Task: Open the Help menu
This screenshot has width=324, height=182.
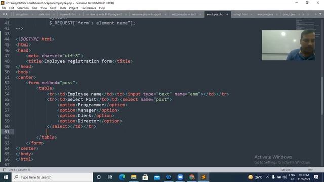Action: click(x=102, y=8)
